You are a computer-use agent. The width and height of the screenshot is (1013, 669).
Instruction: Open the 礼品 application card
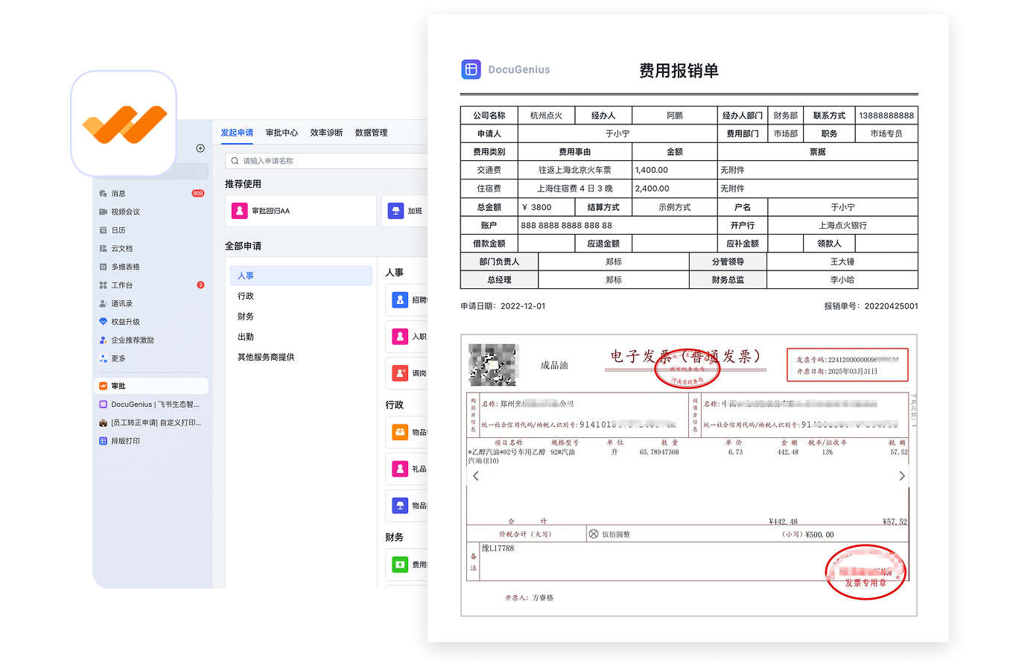407,469
